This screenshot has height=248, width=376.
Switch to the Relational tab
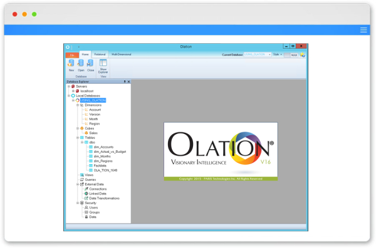[100, 54]
